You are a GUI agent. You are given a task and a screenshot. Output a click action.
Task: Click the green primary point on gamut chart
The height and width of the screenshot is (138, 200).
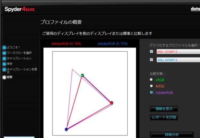pyautogui.click(x=82, y=75)
